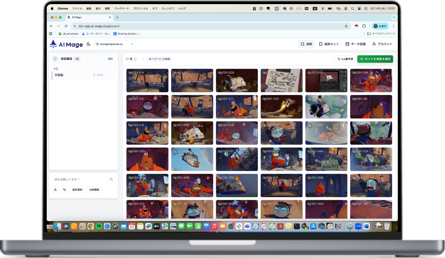Click the AI Mage logo

[66, 44]
